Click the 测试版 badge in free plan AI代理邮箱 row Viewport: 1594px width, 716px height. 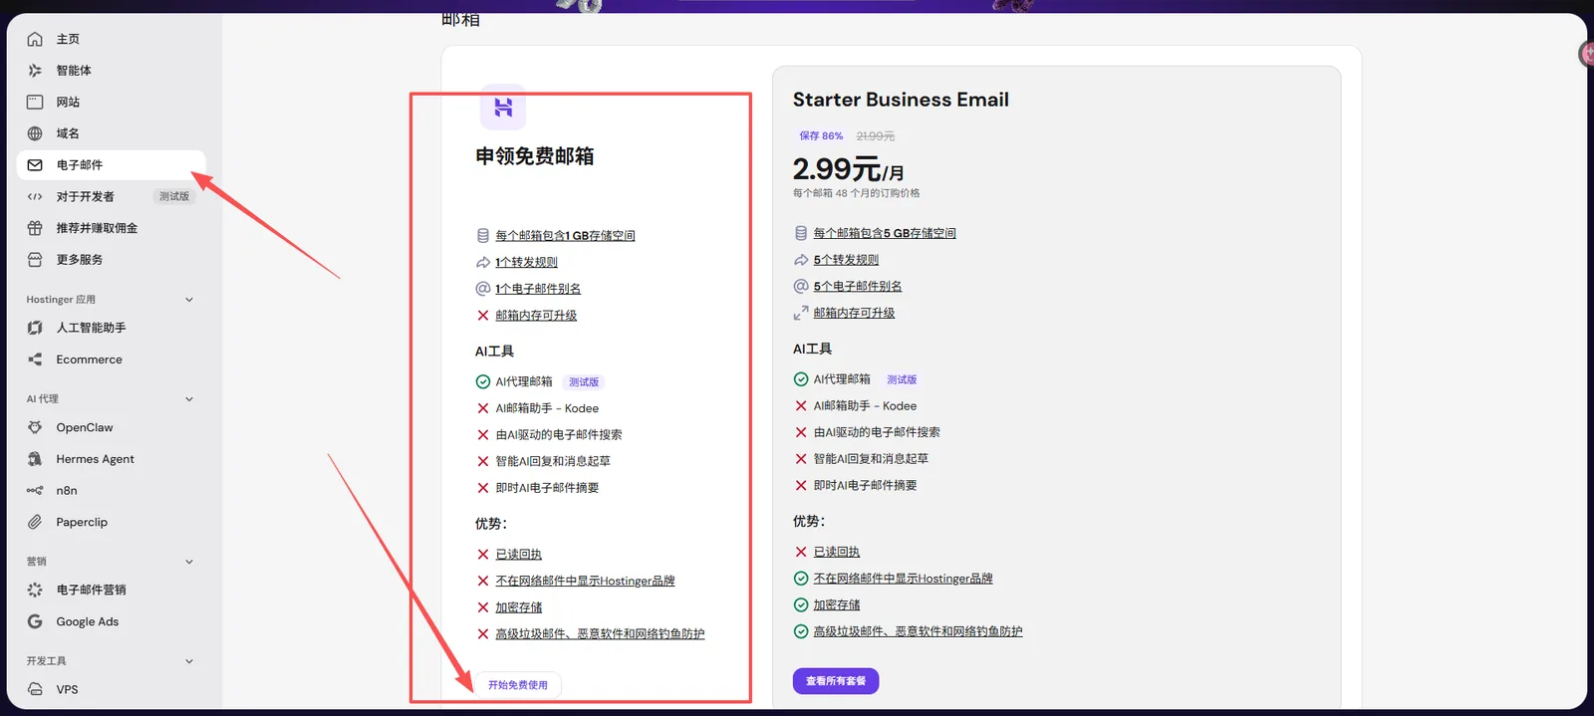[584, 382]
